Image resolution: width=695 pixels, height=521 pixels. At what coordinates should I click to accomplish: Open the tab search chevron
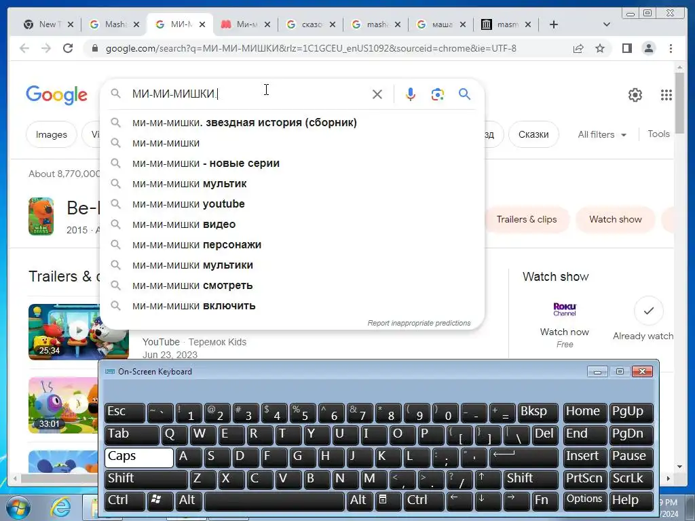(x=606, y=24)
